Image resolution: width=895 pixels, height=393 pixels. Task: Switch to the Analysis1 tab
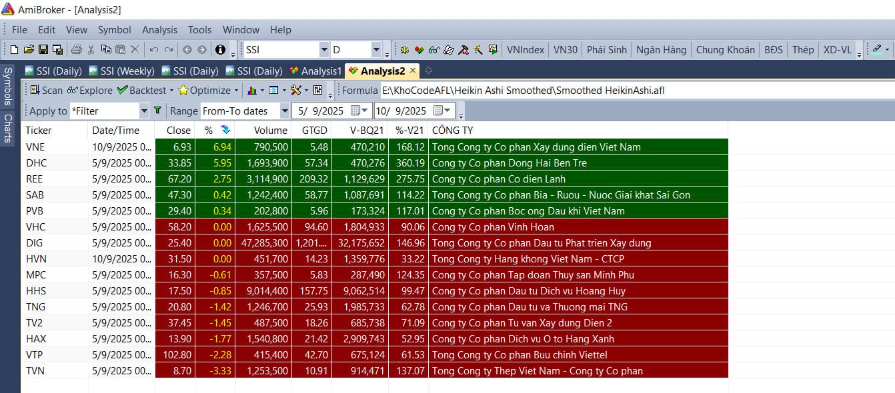[x=315, y=71]
